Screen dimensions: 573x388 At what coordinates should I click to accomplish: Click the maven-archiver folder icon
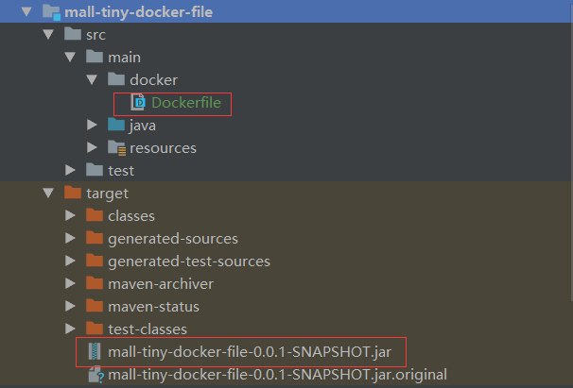(x=95, y=284)
